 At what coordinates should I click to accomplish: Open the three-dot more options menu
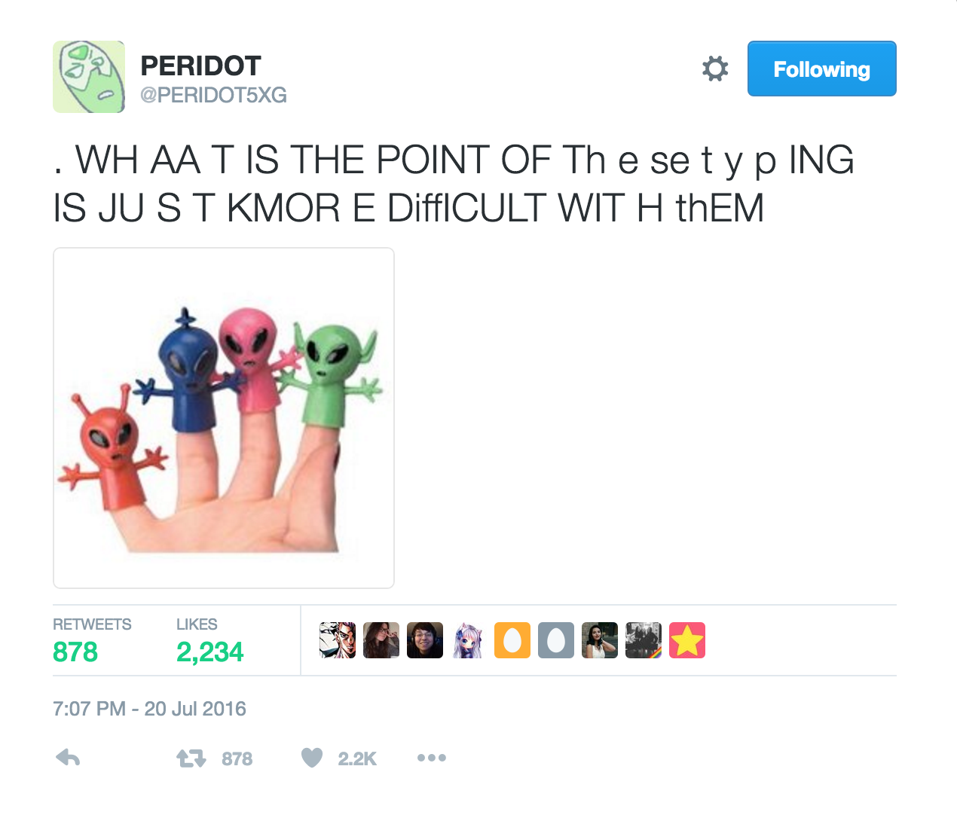tap(432, 758)
